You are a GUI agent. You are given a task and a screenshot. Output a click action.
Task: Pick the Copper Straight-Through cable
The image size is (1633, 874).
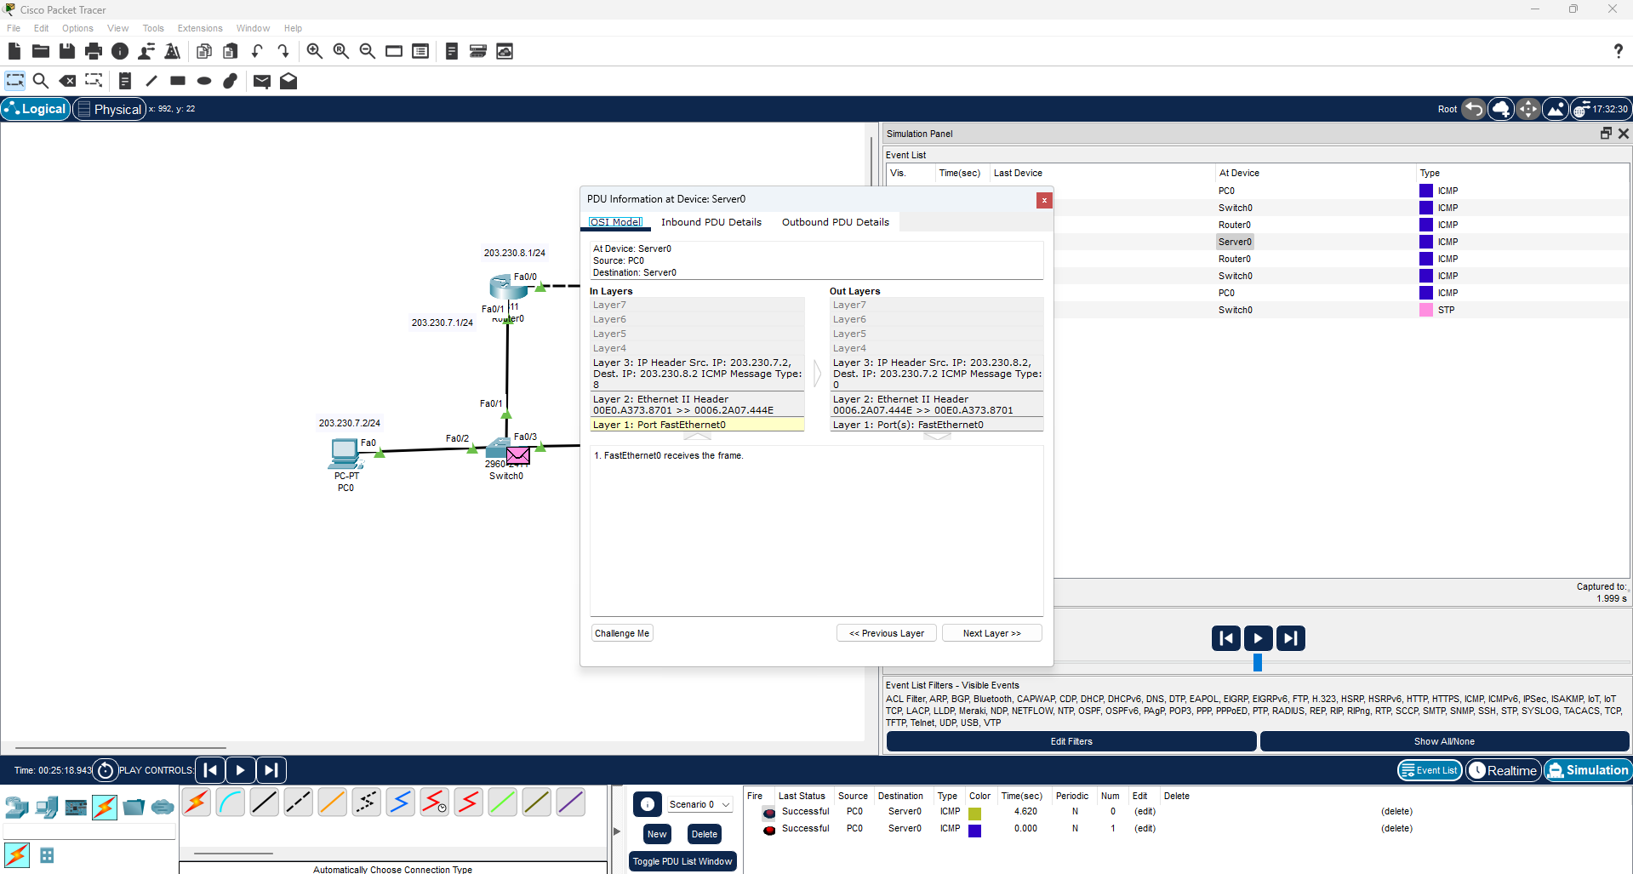tap(264, 802)
